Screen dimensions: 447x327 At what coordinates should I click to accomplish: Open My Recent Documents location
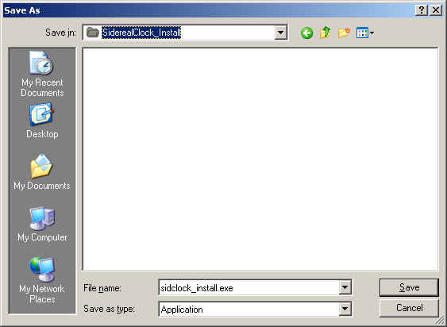42,75
